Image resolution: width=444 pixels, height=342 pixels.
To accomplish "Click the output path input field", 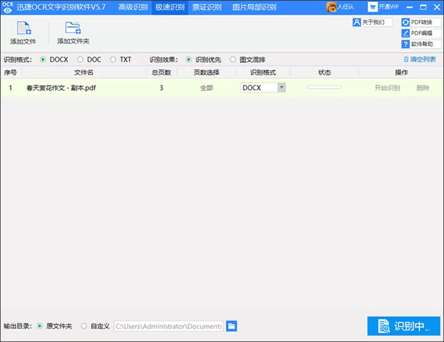I will (x=169, y=326).
